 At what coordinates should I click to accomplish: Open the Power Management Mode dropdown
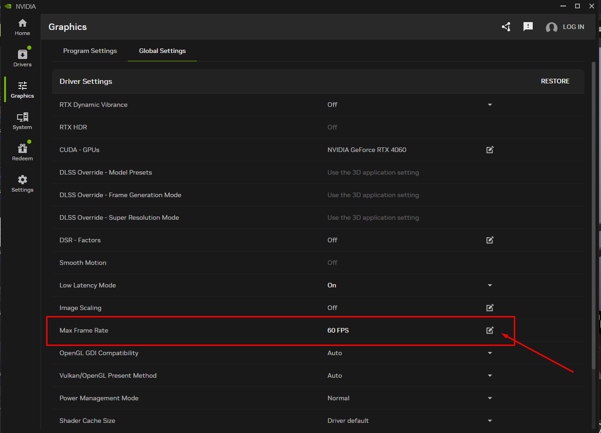click(490, 398)
